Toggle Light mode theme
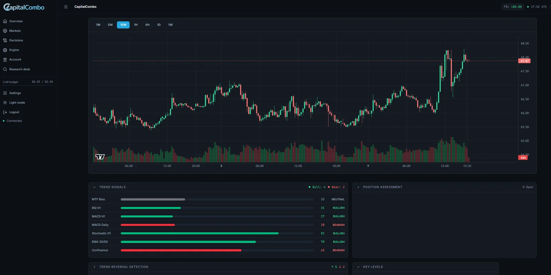Viewport: 551px width, 275px height. [17, 103]
